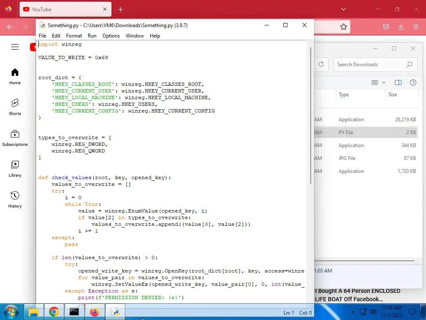The height and width of the screenshot is (320, 426).
Task: Open a new Firefox tab
Action: pyautogui.click(x=121, y=10)
